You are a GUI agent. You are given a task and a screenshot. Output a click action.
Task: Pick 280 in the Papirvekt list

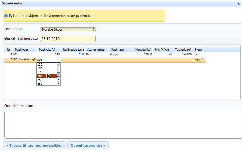(x=40, y=84)
